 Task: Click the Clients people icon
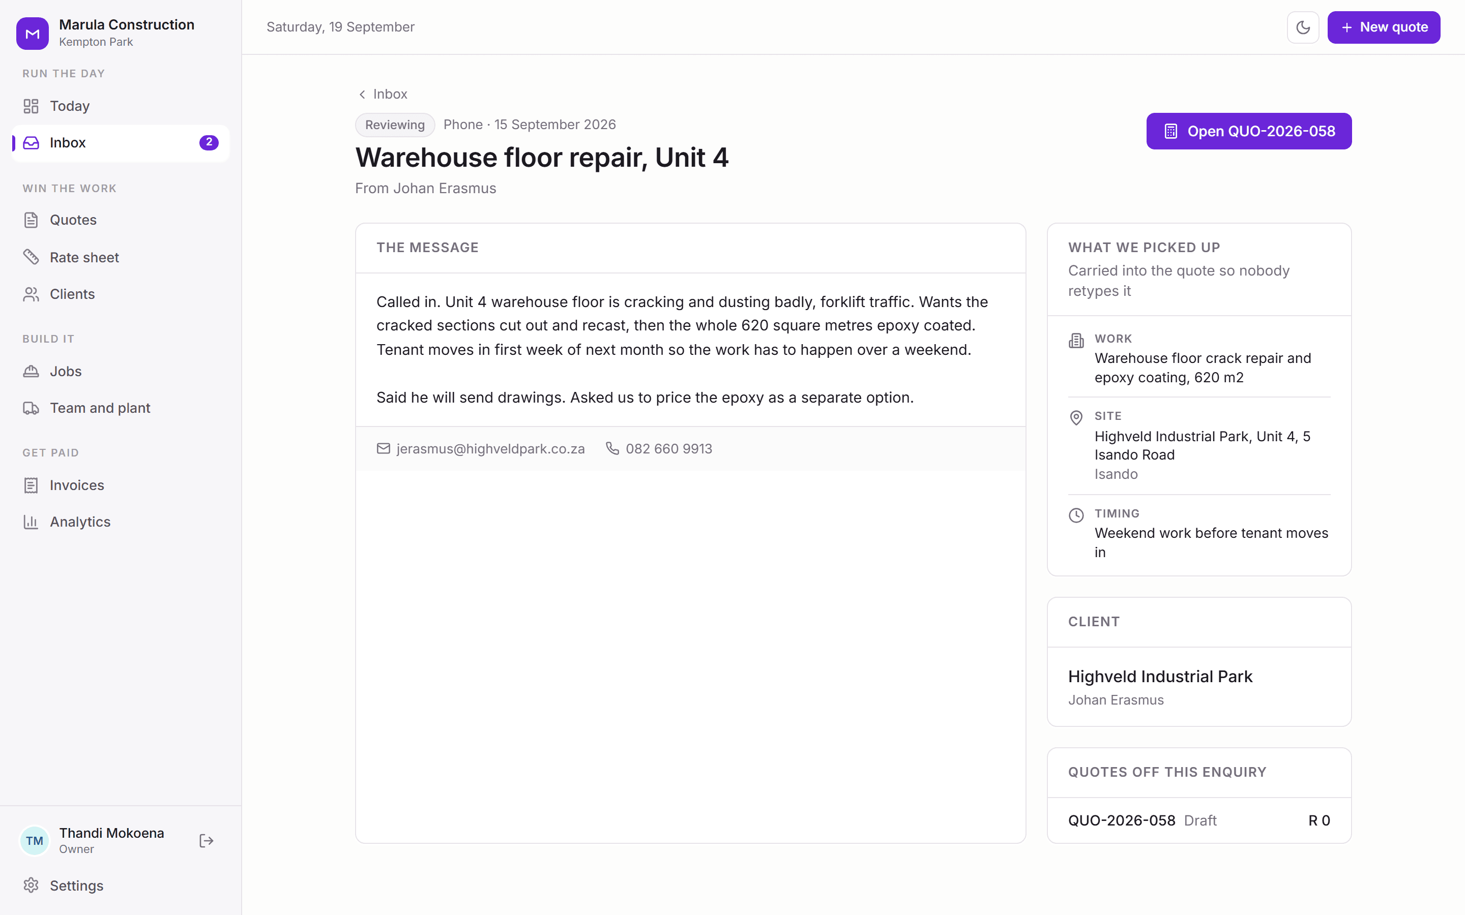(x=31, y=294)
